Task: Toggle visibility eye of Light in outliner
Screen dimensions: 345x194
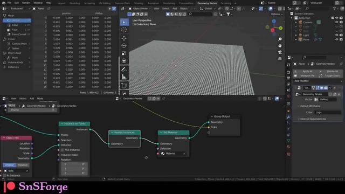Action: 336,35
